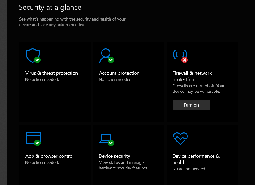Image resolution: width=255 pixels, height=185 pixels.
Task: Turn on the firewall with Turn on button
Action: [191, 105]
